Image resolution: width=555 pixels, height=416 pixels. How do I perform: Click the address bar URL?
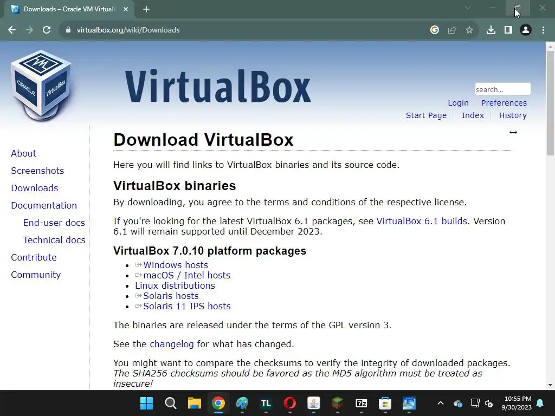pyautogui.click(x=128, y=30)
